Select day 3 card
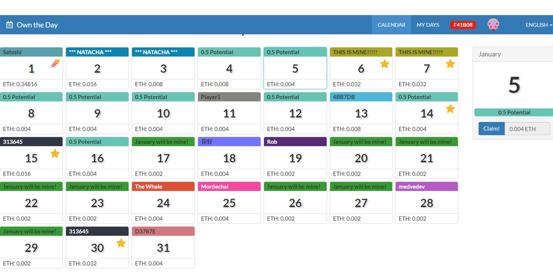 pyautogui.click(x=163, y=68)
